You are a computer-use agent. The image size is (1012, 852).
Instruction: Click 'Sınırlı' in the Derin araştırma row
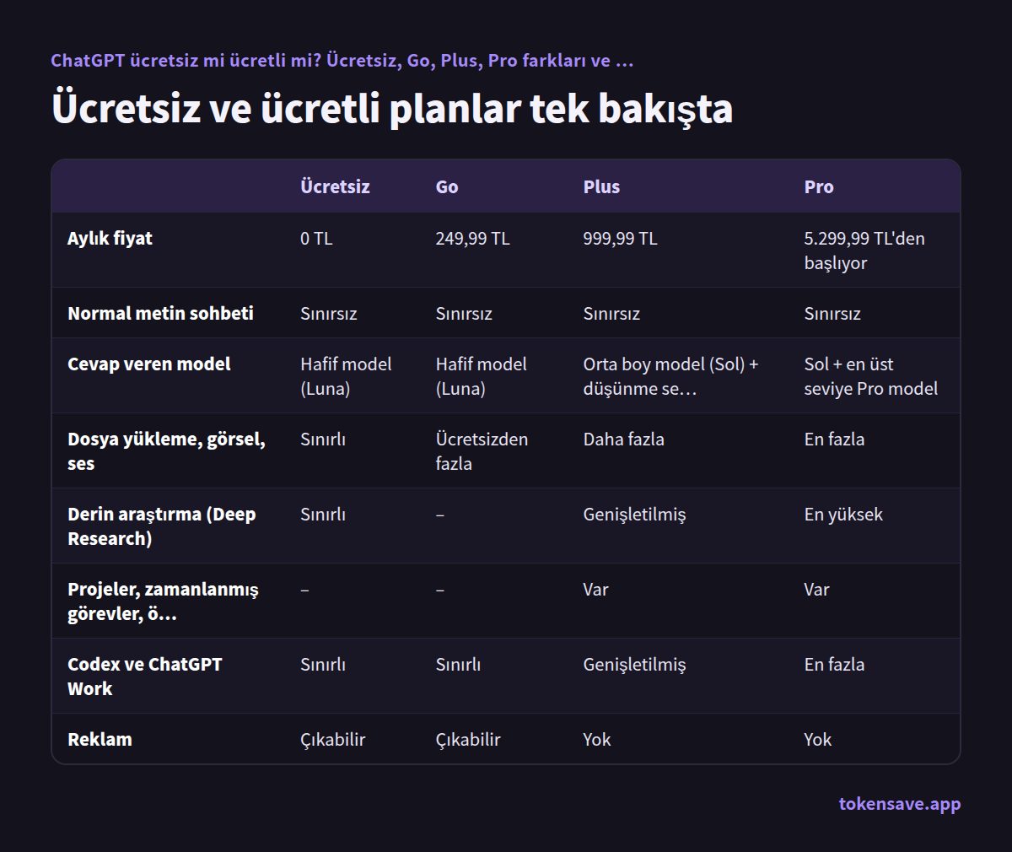tap(323, 515)
